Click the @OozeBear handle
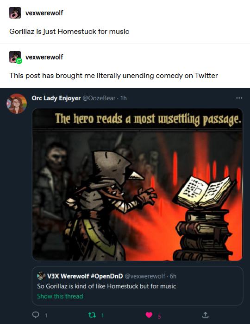This screenshot has height=324, width=250. (x=99, y=98)
